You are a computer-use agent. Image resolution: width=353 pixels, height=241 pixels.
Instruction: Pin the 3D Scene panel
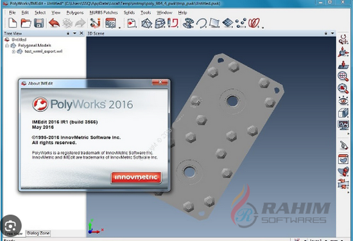[326, 33]
